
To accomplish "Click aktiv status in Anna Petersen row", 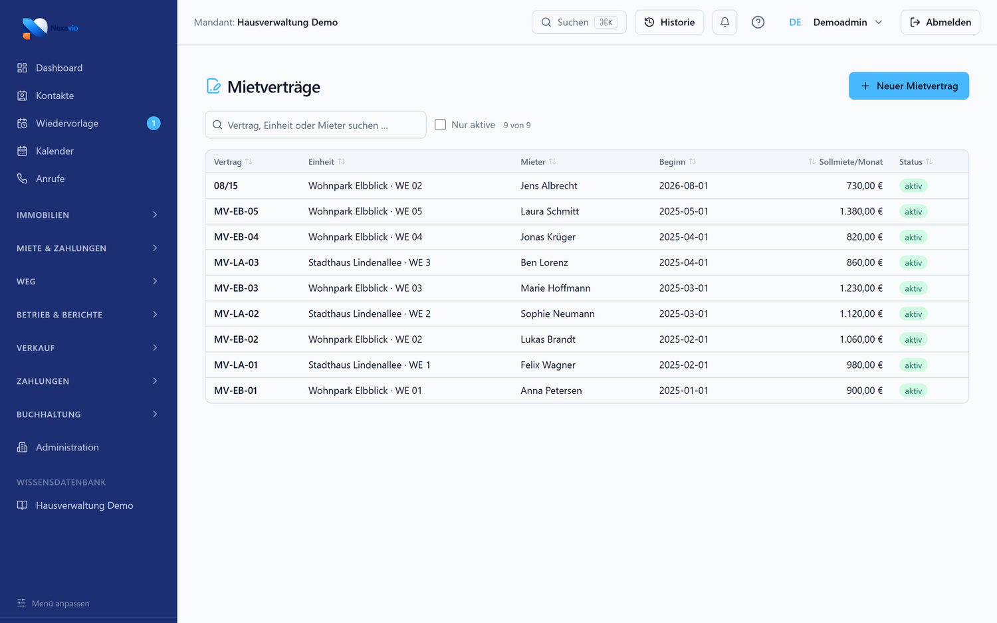I will point(913,391).
